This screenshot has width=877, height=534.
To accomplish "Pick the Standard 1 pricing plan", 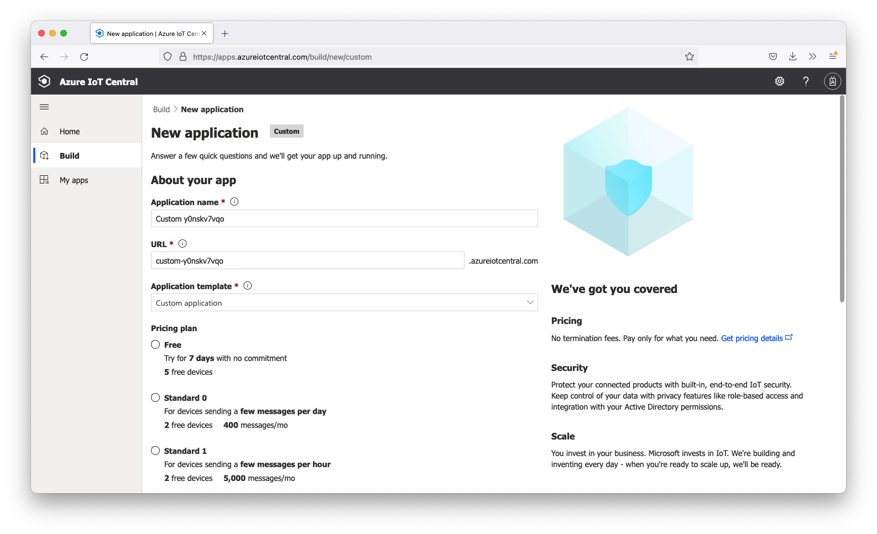I will (155, 451).
